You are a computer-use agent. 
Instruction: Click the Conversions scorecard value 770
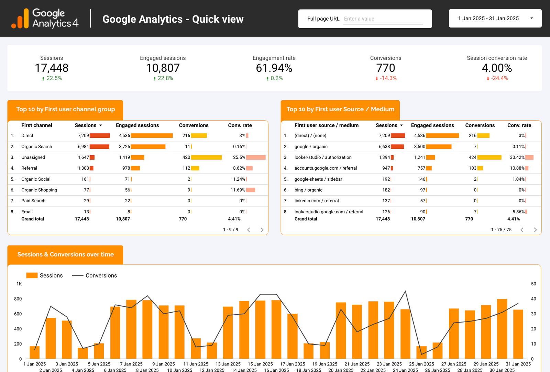pos(386,68)
